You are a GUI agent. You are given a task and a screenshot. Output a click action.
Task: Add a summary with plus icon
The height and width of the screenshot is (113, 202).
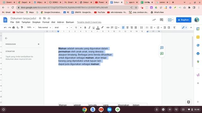coord(39,44)
